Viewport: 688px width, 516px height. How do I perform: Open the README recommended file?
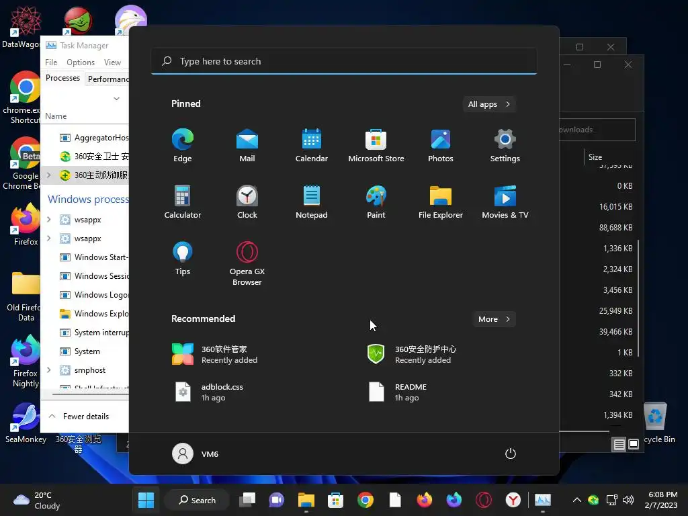(397, 392)
